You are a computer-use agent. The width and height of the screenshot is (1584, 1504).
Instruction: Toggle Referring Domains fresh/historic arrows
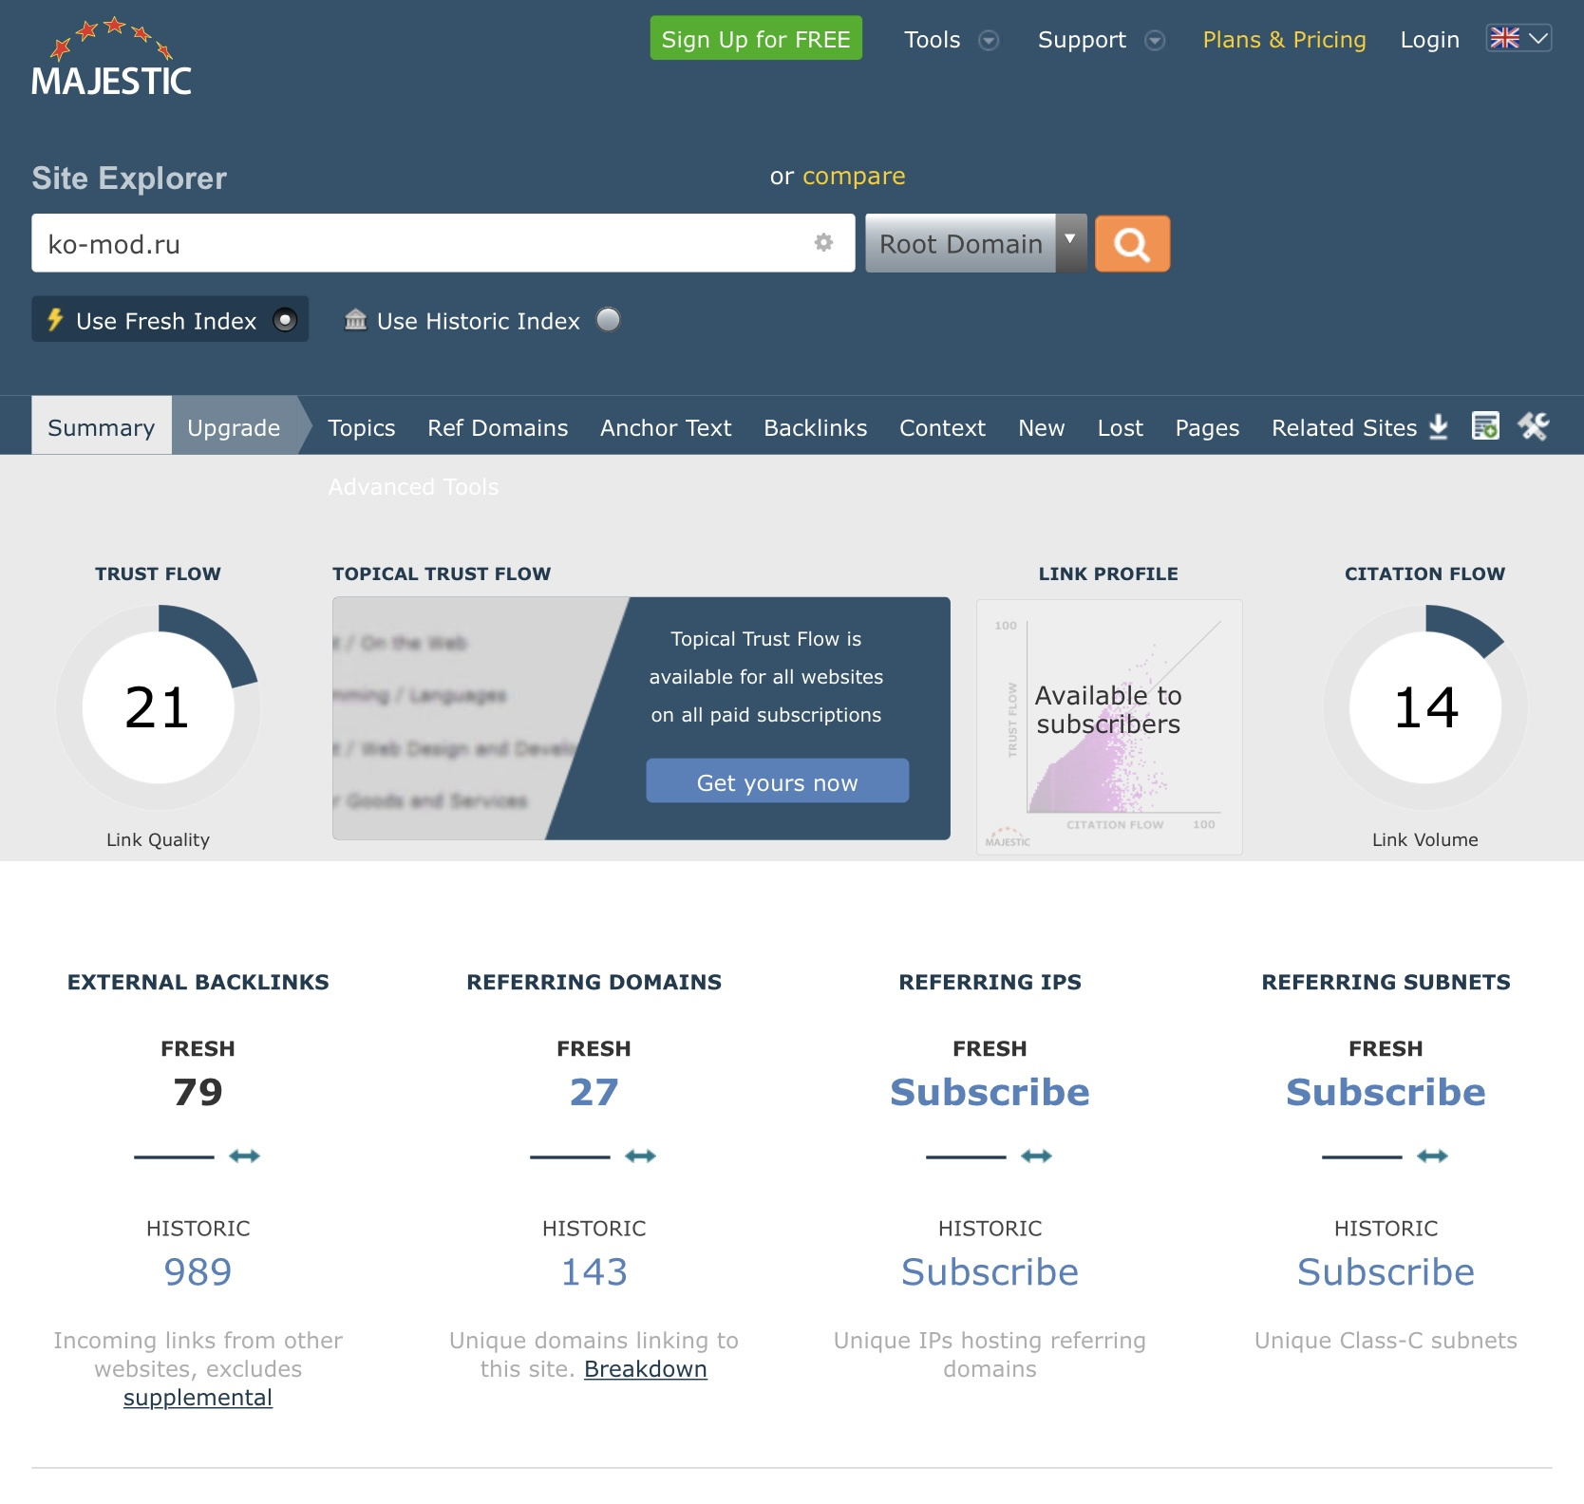tap(641, 1156)
